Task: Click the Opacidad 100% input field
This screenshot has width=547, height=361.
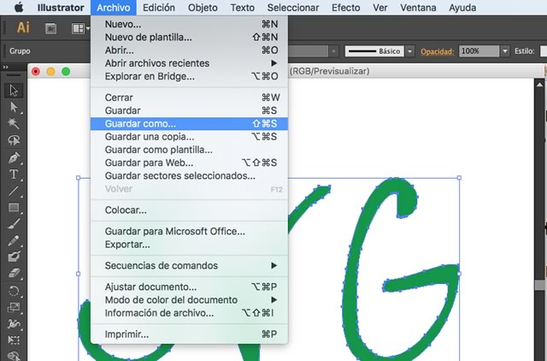Action: tap(479, 51)
